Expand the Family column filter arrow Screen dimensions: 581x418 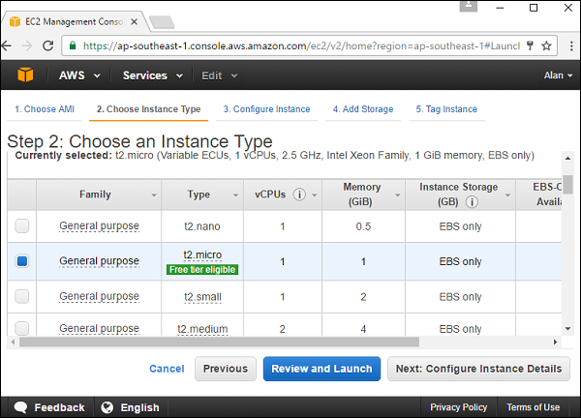154,195
